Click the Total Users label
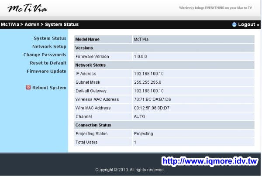262x177 pixels. 86,142
